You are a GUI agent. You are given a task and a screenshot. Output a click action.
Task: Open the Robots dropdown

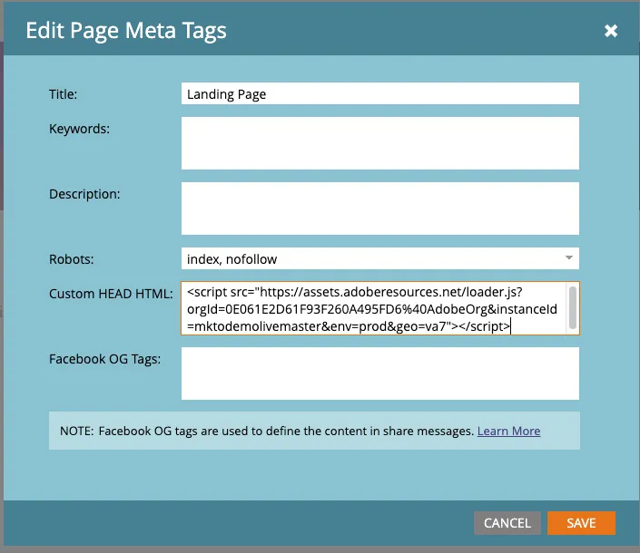coord(380,258)
